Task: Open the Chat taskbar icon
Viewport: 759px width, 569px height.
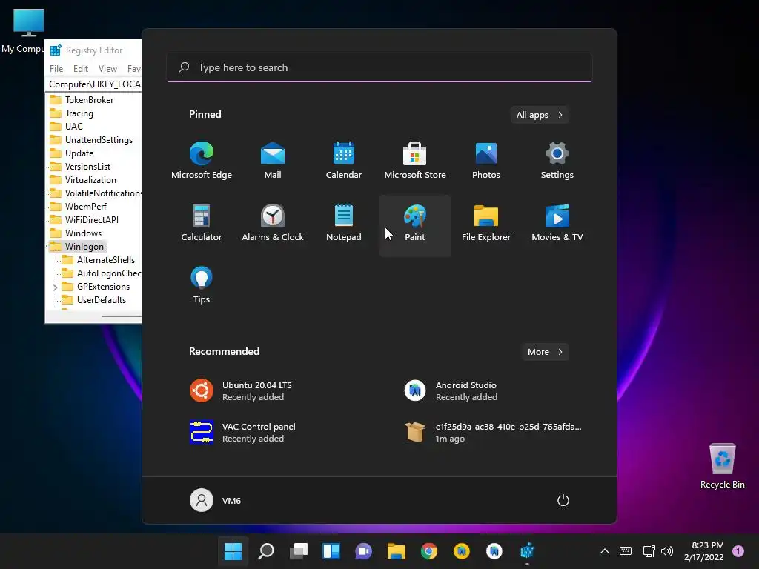Action: [363, 551]
